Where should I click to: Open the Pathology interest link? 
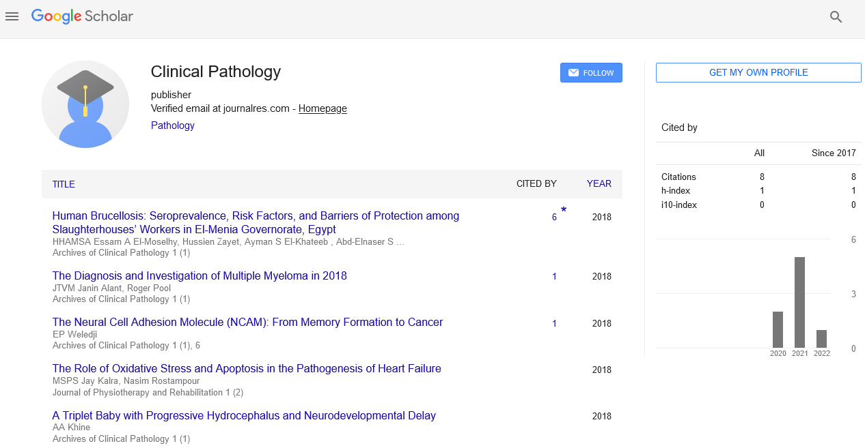click(173, 125)
